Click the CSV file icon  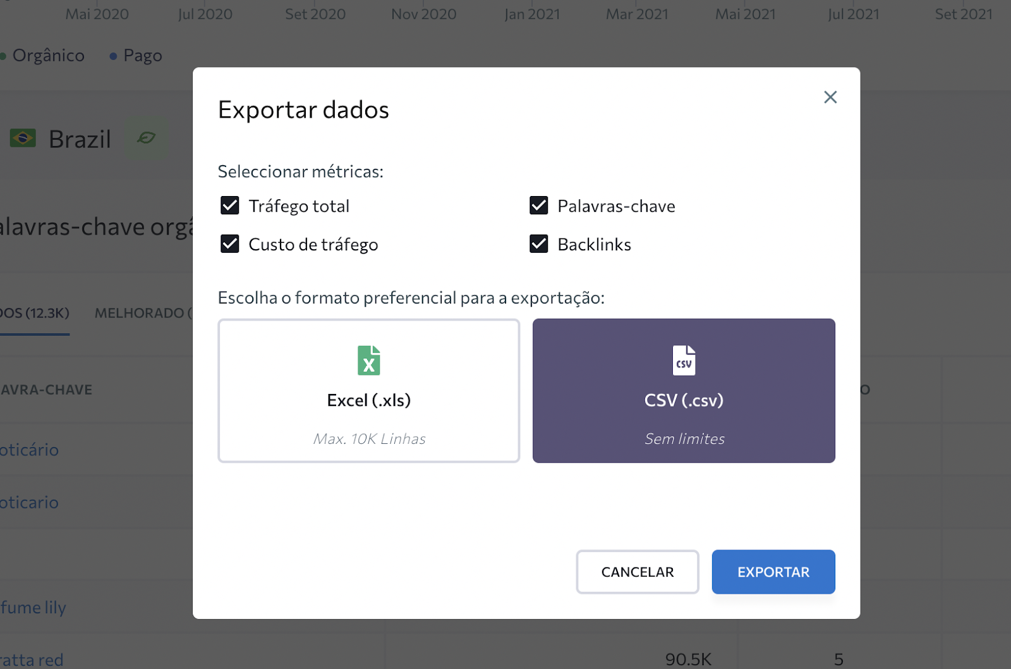click(684, 360)
